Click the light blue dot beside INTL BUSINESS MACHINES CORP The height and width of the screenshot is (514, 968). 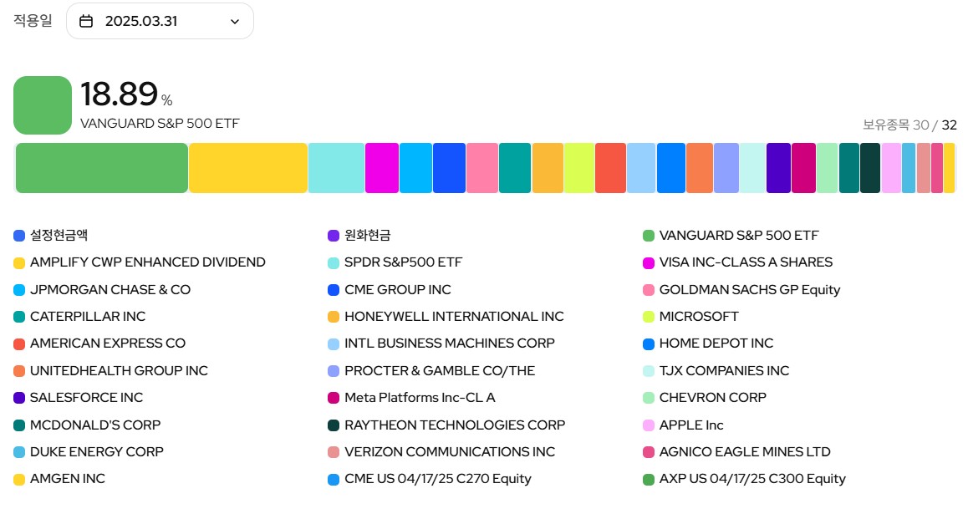(x=334, y=344)
